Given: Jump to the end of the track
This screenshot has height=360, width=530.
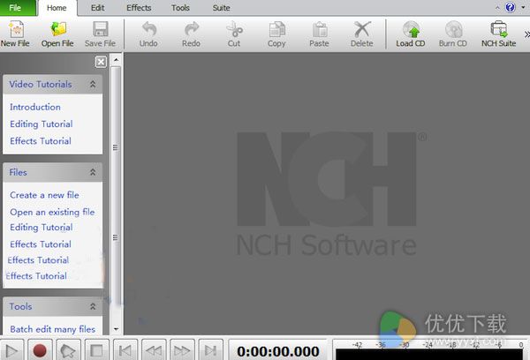Looking at the screenshot, I should (x=210, y=350).
